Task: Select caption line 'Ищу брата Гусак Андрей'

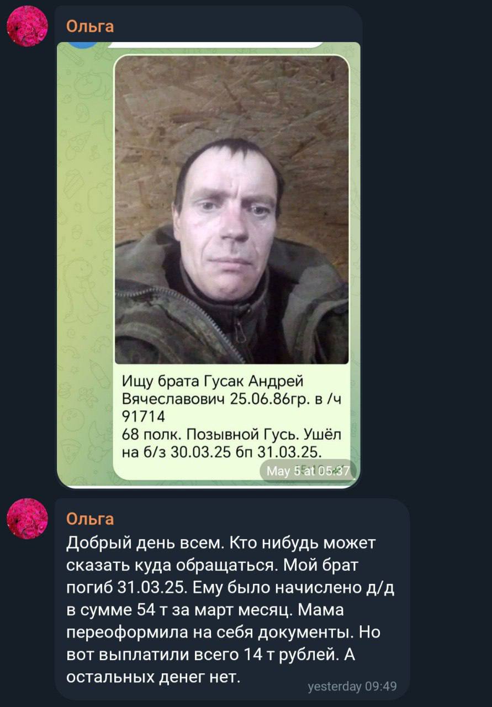Action: [x=213, y=382]
